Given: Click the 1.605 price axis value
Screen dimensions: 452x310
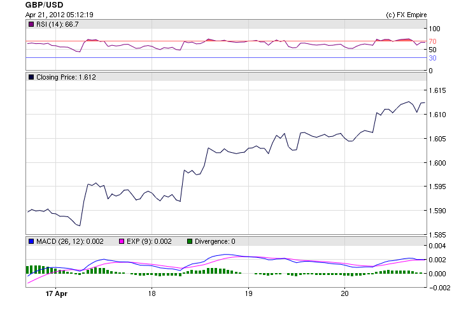Looking at the screenshot, I should [x=437, y=139].
